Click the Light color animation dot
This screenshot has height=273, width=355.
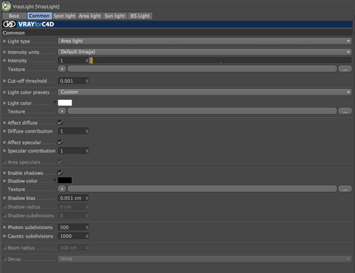(4, 103)
